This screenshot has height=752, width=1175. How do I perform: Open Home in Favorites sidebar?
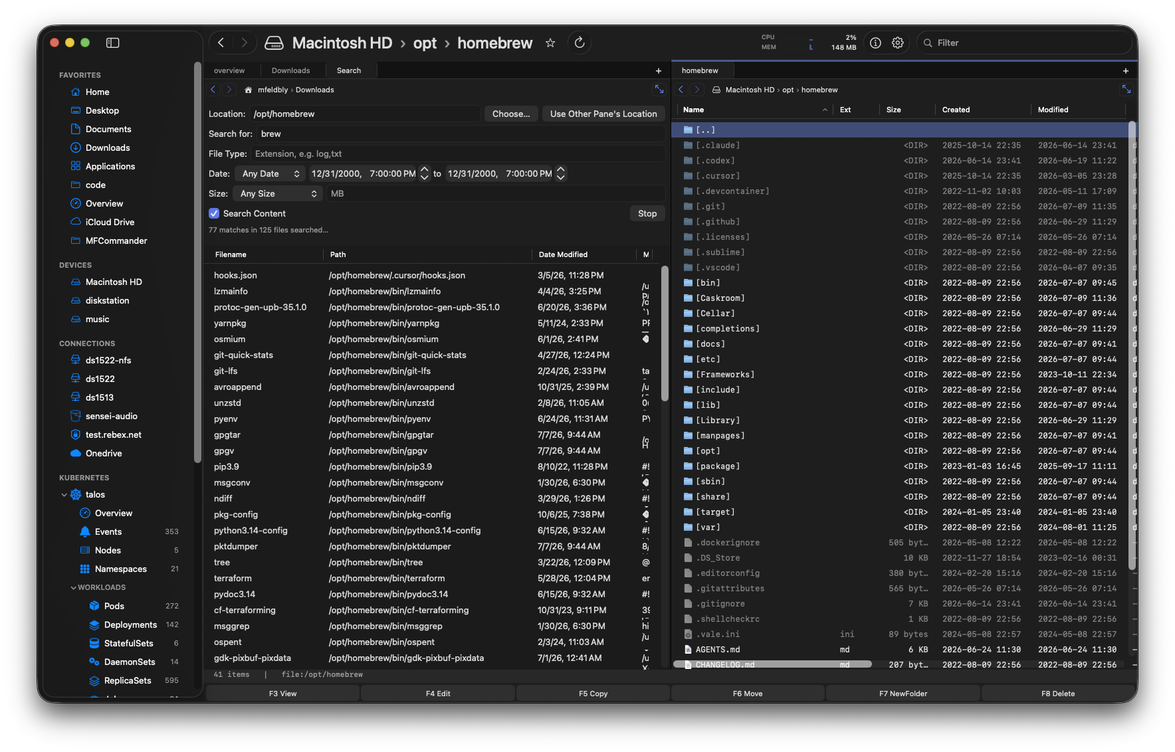(97, 92)
